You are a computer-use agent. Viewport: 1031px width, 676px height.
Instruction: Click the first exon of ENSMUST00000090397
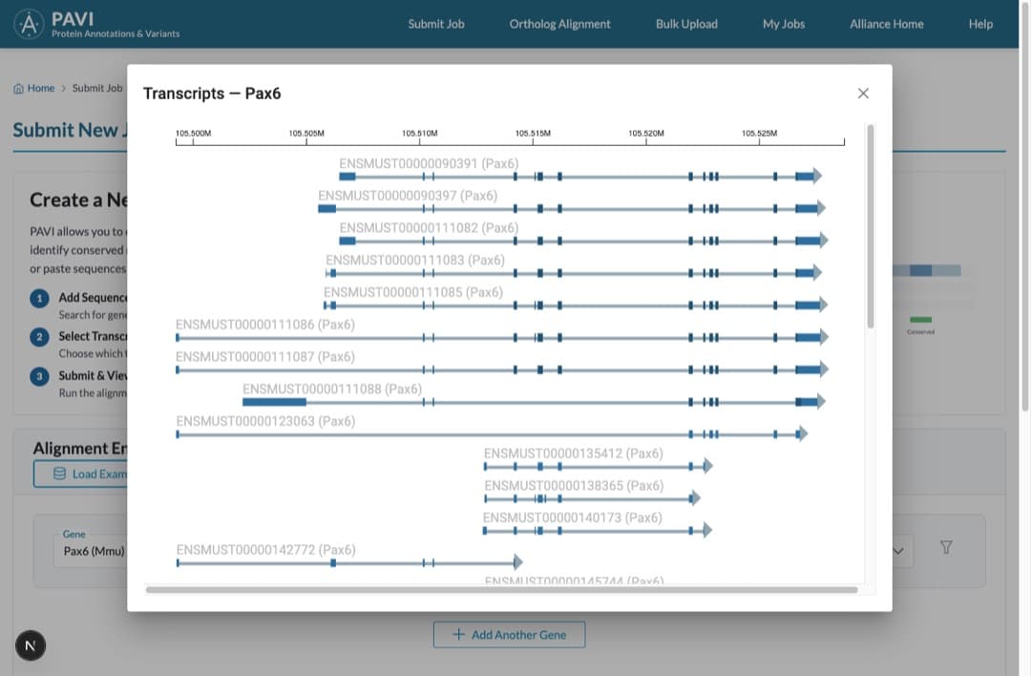click(326, 208)
